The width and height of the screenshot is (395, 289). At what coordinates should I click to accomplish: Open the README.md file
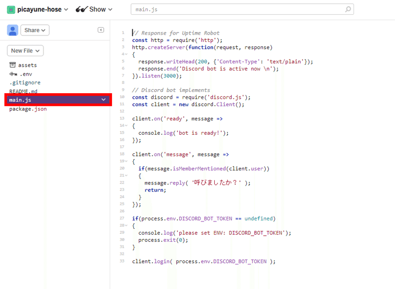23,91
